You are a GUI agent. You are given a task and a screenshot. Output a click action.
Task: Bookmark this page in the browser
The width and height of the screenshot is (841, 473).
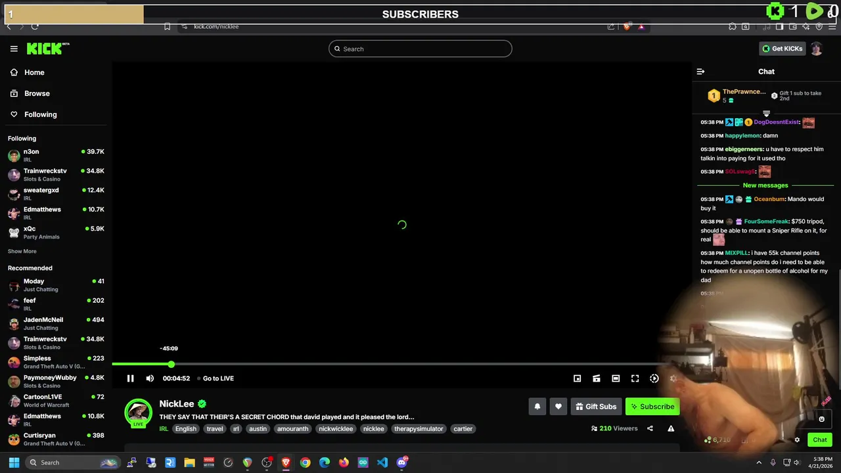coord(167,26)
